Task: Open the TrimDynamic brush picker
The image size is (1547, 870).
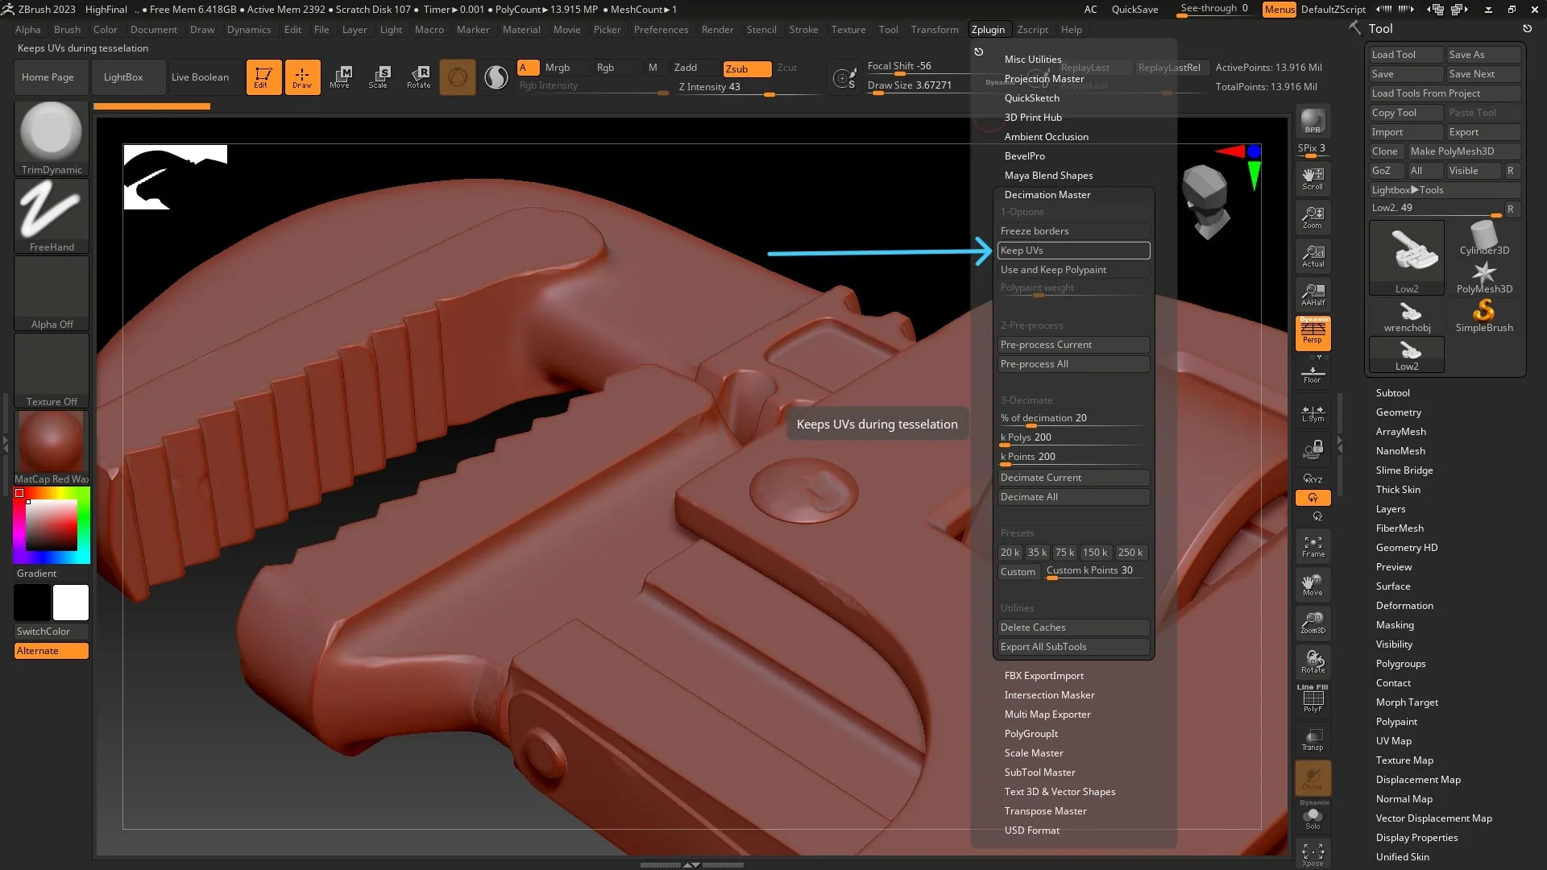Action: [x=52, y=138]
